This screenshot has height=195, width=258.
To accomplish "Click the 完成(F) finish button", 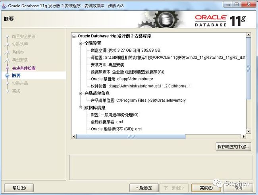I will 206,188.
